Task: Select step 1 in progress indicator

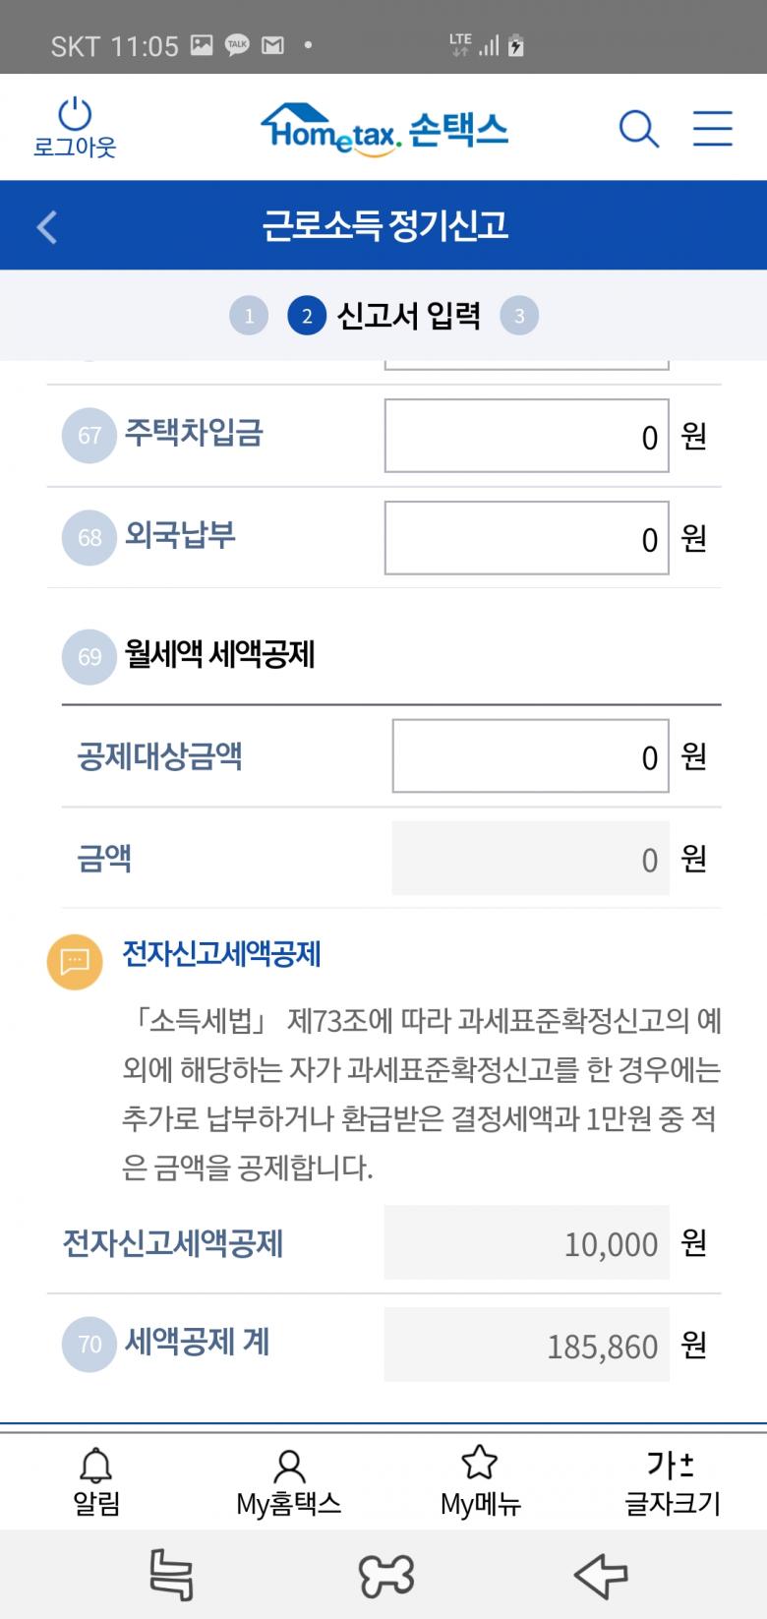Action: click(x=249, y=316)
